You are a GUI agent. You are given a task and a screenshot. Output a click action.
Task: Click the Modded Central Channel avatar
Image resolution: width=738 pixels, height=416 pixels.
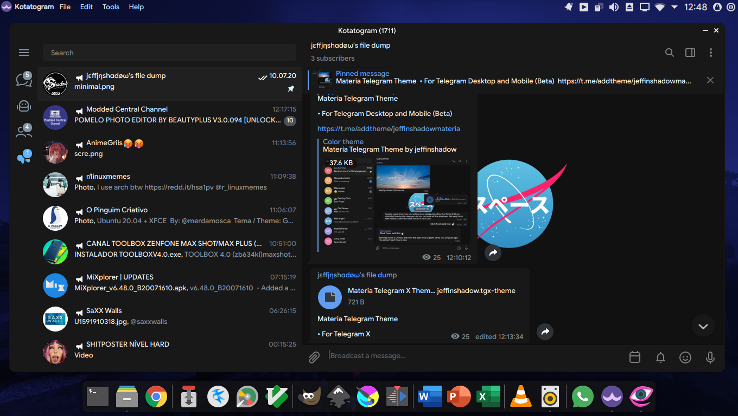tap(55, 118)
